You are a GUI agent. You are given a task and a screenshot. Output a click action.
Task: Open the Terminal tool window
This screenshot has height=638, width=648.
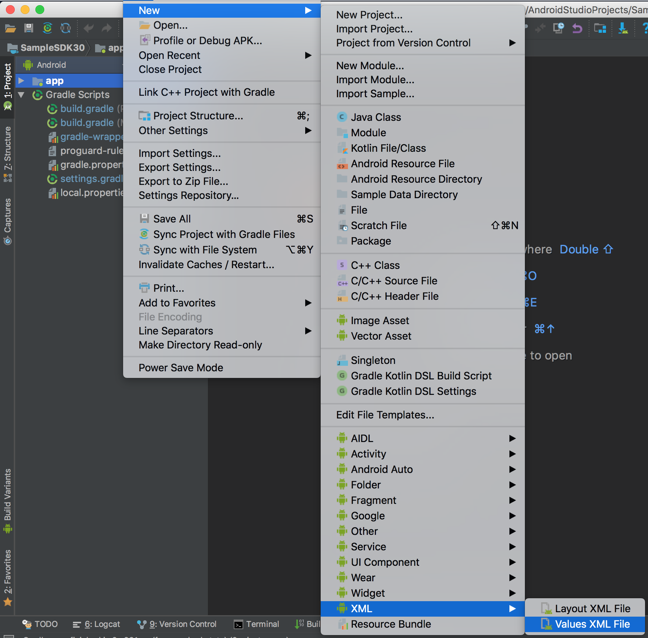[257, 624]
